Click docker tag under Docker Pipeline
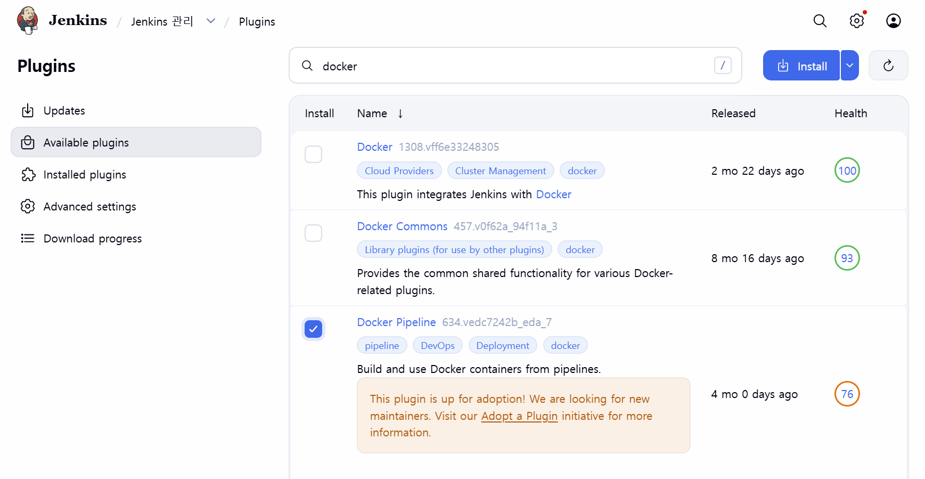 coord(566,345)
